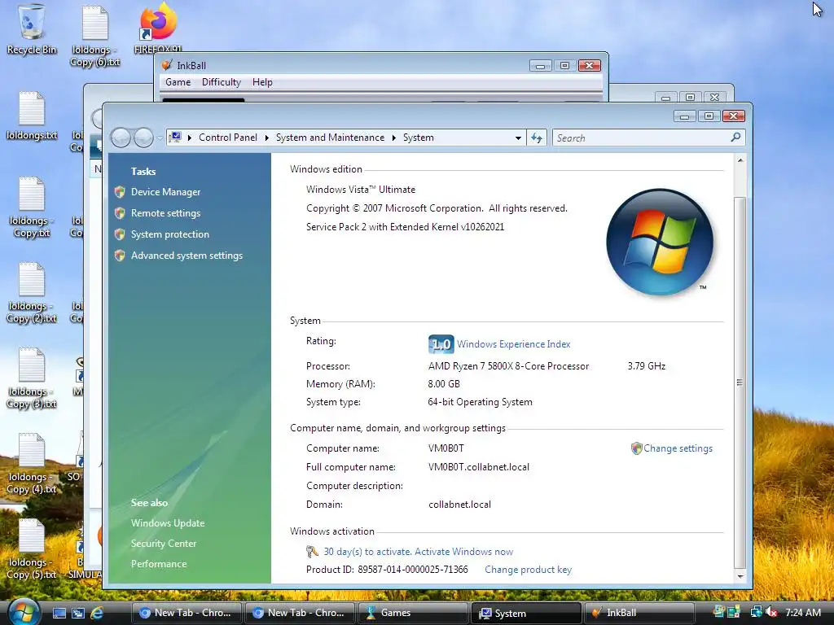Open the Start menu orb
The height and width of the screenshot is (625, 834).
click(x=23, y=612)
